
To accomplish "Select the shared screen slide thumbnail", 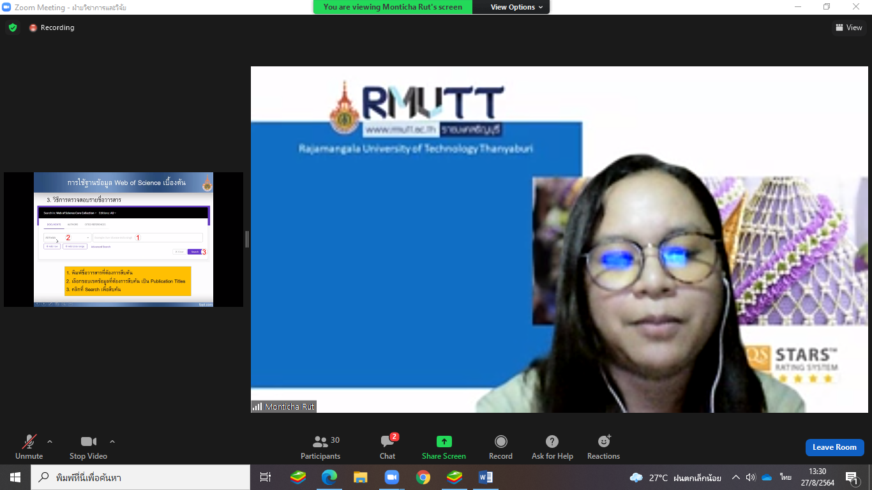I will coord(123,239).
